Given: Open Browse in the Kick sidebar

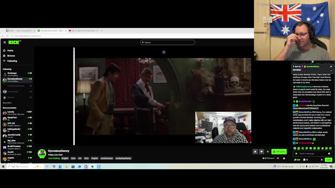Looking at the screenshot, I should (11, 56).
